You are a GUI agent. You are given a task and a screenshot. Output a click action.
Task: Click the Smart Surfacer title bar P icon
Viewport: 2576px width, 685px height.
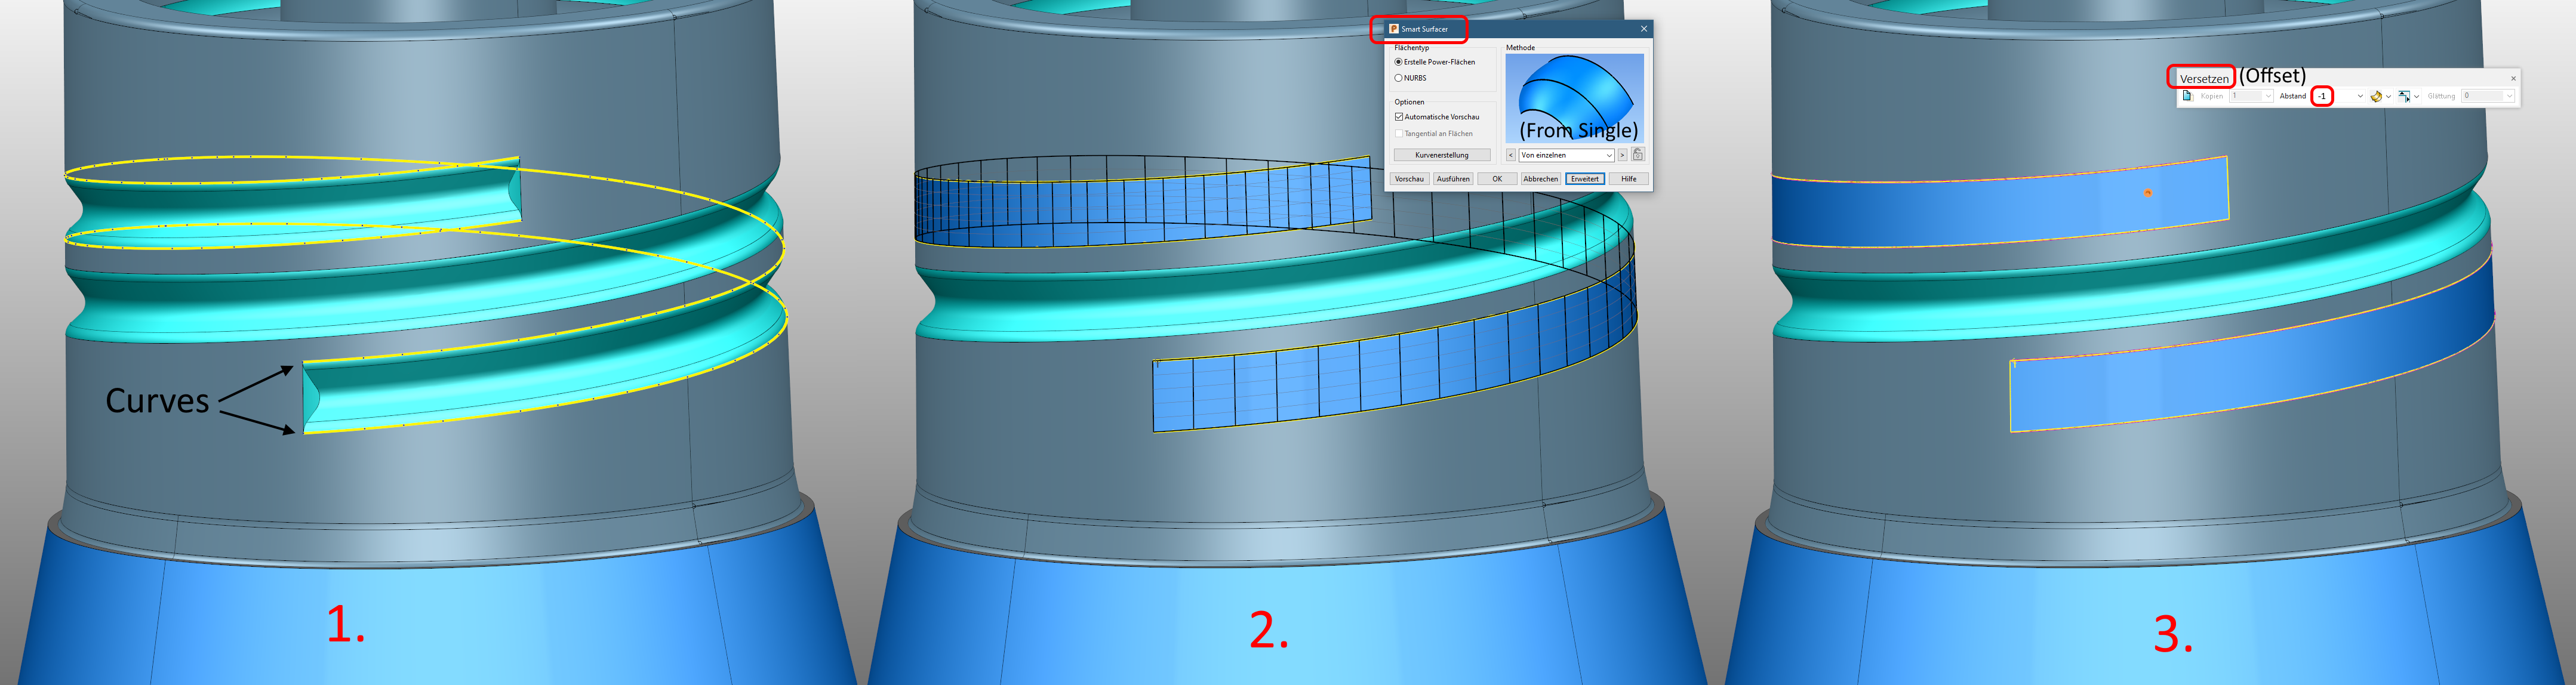1394,30
